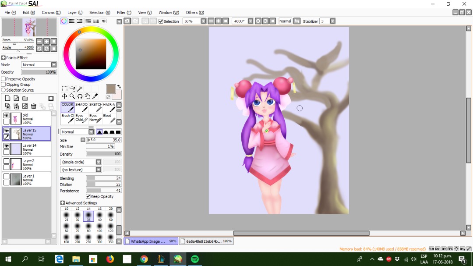Switch to the 6e5a48e813eb64b canvas tab
Screen dimensions: 473x266
coord(206,241)
